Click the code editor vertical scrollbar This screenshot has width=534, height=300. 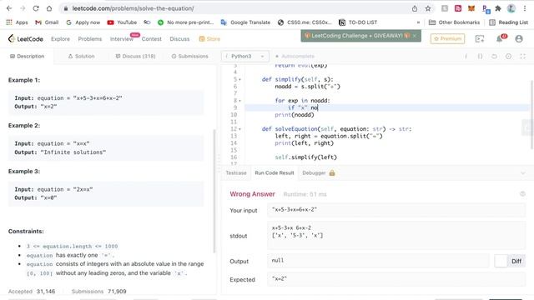(531, 114)
